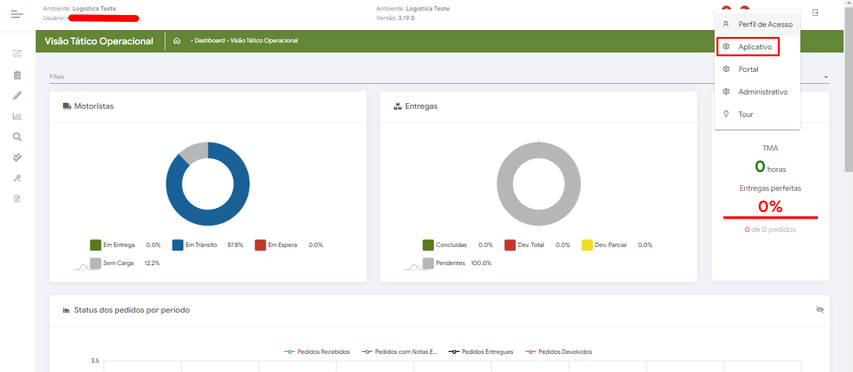This screenshot has height=372, width=853.
Task: Open the double-check icon in the sidebar
Action: 18,158
